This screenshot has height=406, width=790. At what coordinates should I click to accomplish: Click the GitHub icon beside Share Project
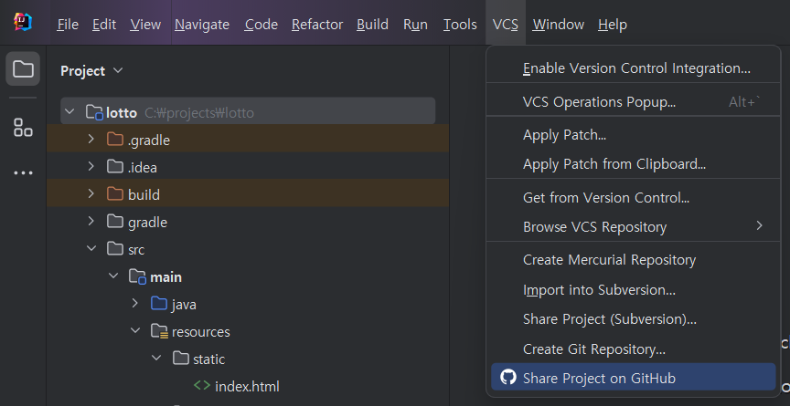[507, 377]
